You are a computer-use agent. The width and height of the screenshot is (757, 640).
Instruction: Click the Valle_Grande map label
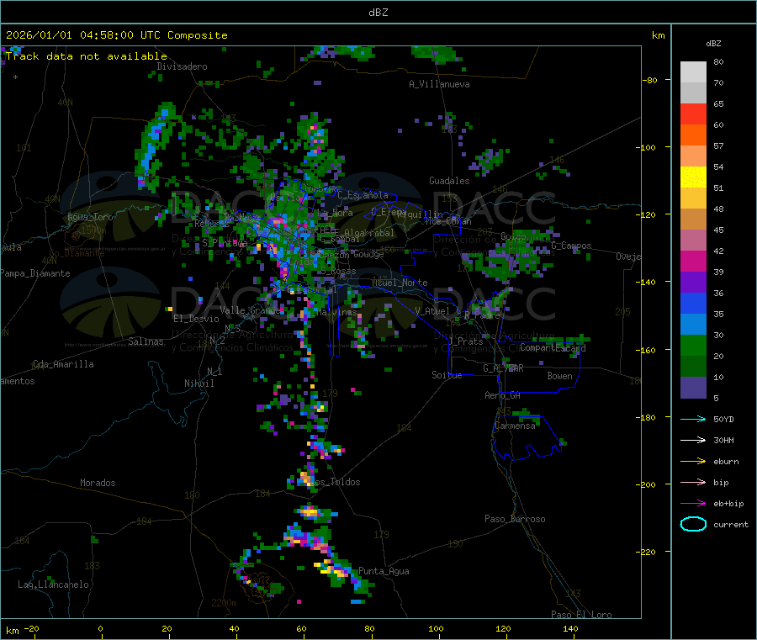click(x=250, y=310)
